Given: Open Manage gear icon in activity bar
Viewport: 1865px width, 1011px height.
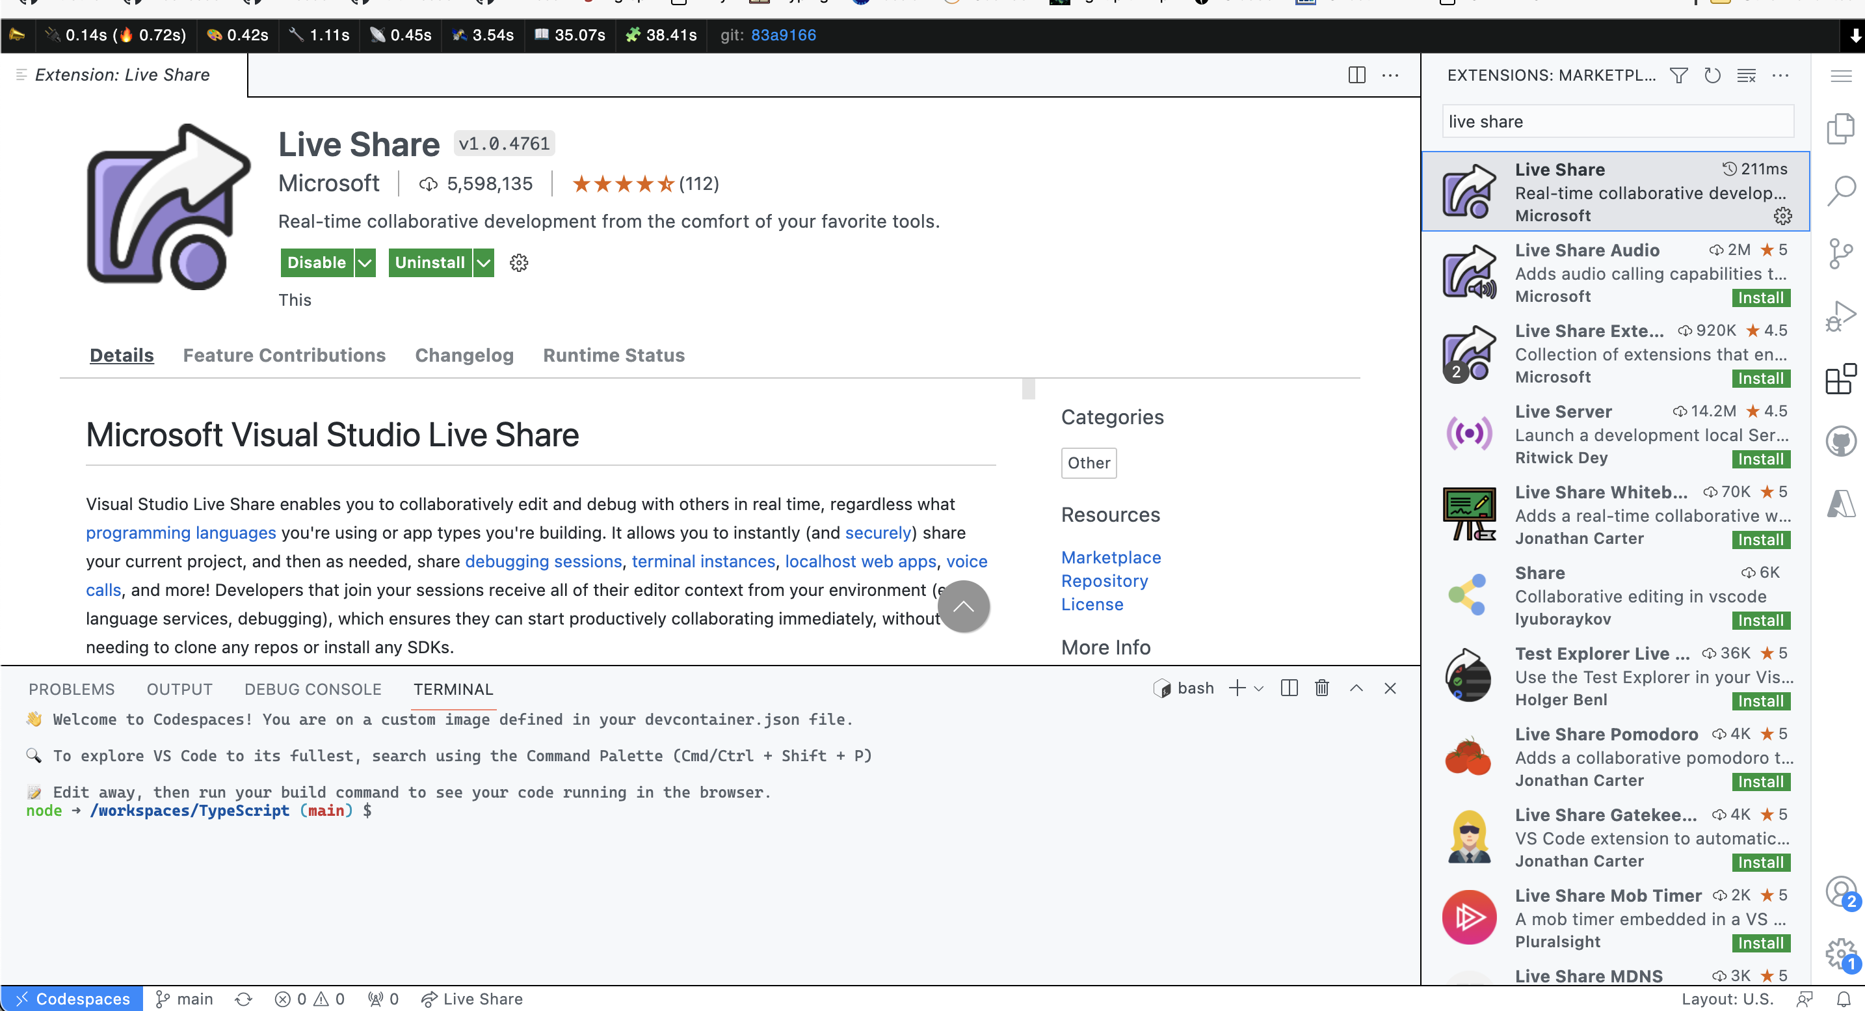Looking at the screenshot, I should (x=1840, y=954).
